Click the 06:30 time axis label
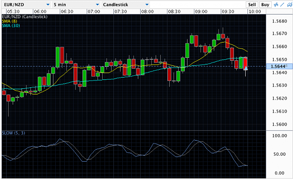 [x=67, y=12]
